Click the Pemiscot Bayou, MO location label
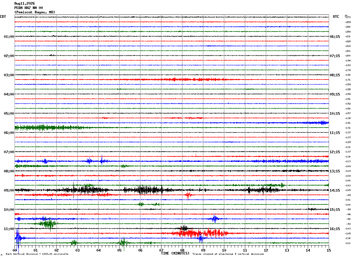Viewport: 352px width, 258px height. pos(35,12)
